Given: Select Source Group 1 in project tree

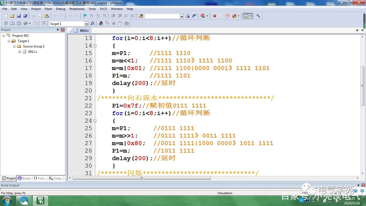Looking at the screenshot, I should (33, 46).
